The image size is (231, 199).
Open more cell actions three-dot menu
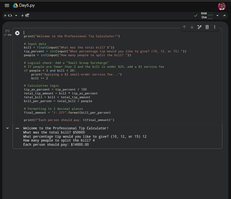coord(215,27)
